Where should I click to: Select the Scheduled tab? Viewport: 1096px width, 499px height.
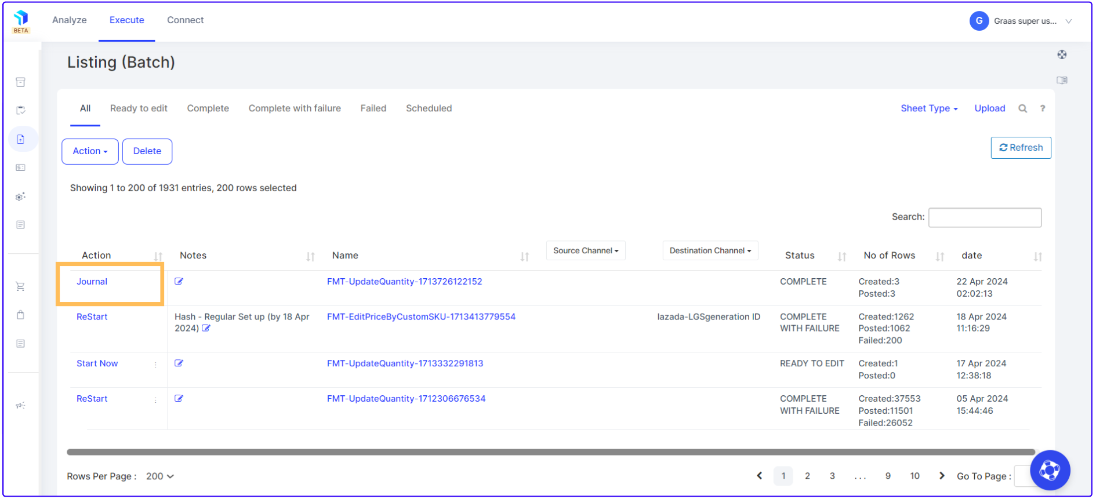click(429, 108)
